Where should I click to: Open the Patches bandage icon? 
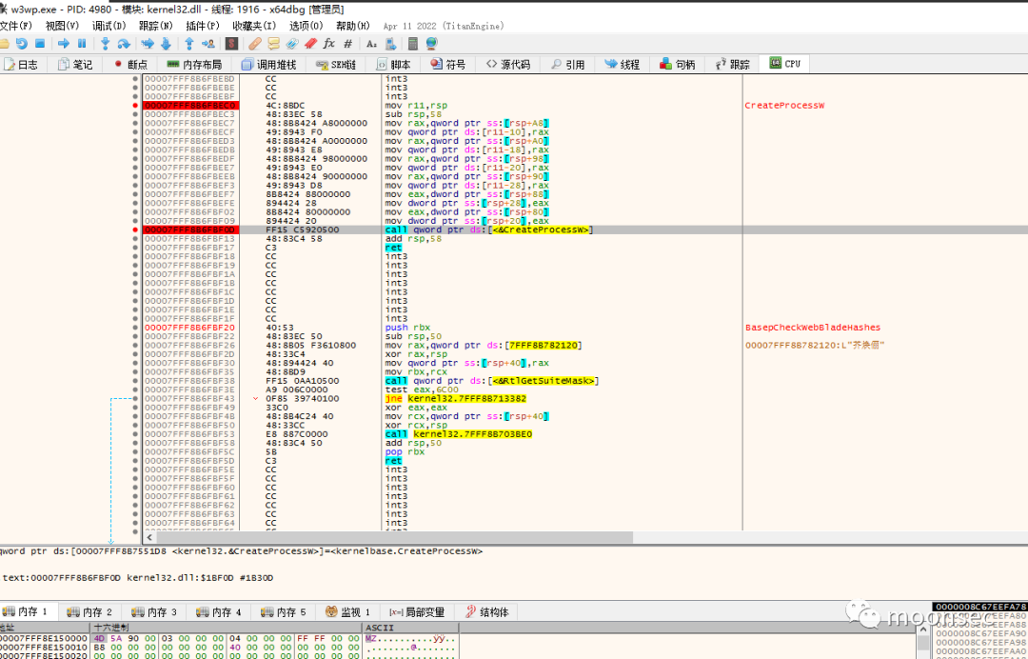point(255,44)
